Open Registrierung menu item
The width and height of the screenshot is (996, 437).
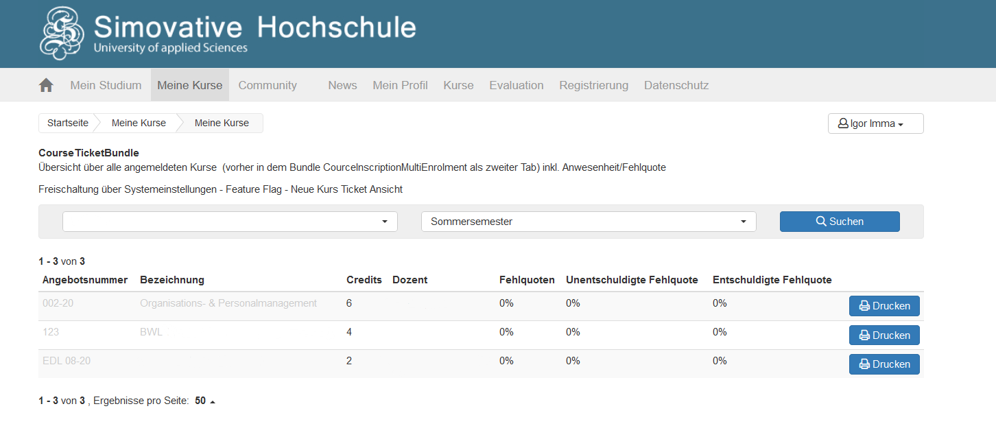click(x=593, y=85)
